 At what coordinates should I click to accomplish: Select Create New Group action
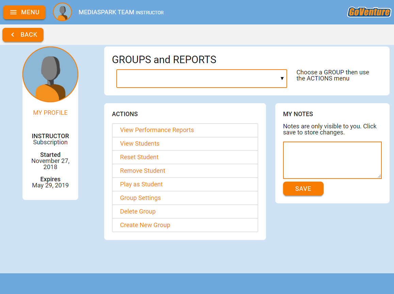point(185,225)
